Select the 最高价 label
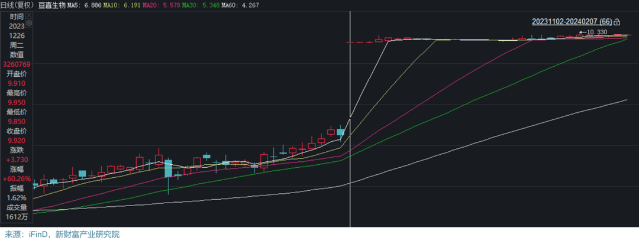This screenshot has width=639, height=244. click(17, 93)
